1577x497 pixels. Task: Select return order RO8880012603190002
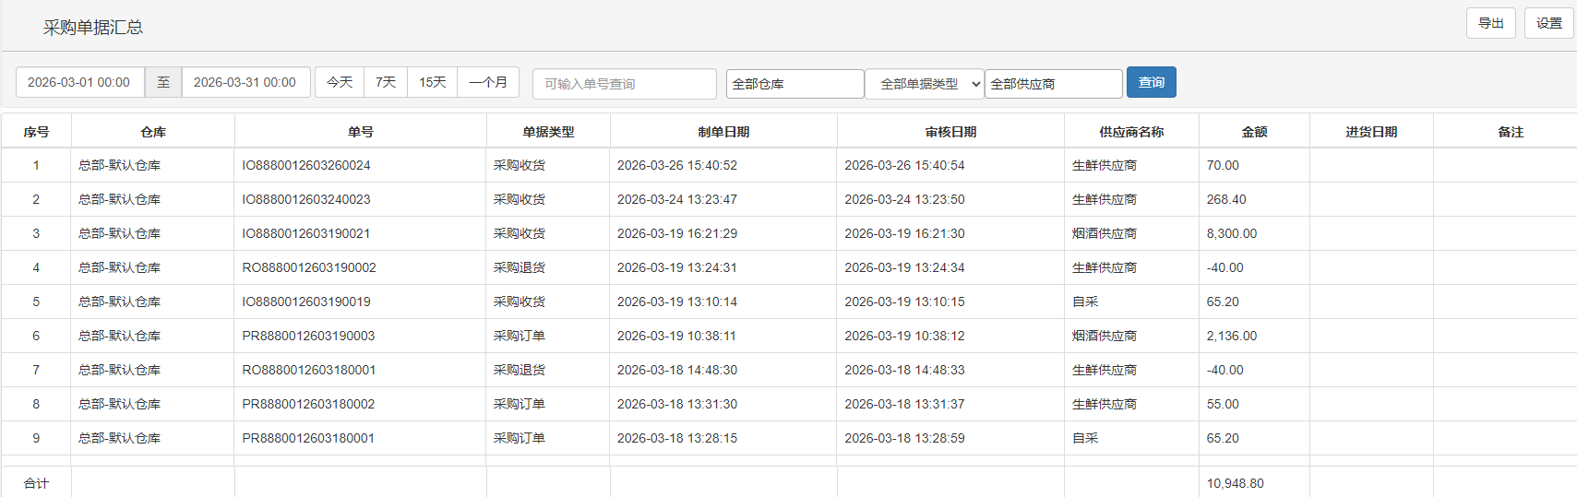[x=309, y=268]
